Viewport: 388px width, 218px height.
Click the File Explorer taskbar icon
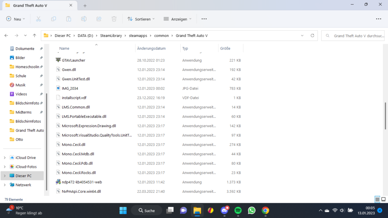197,211
